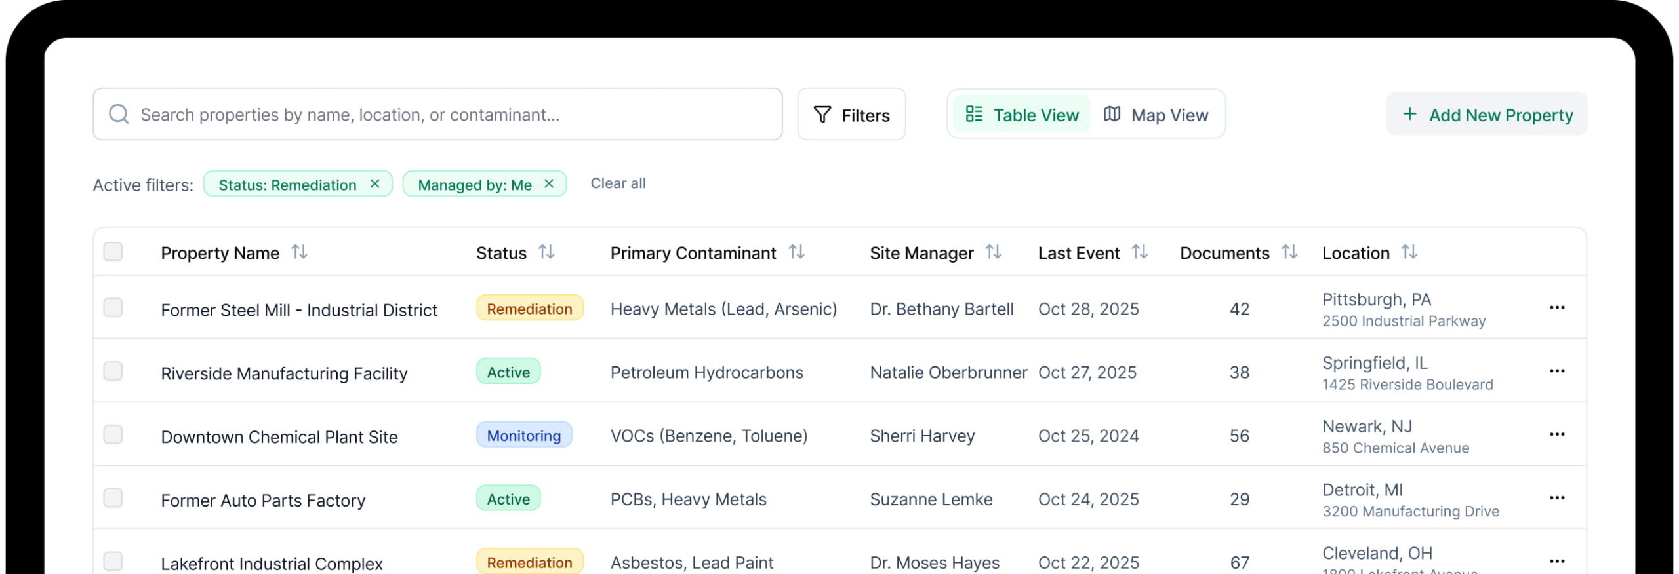Screen dimensions: 1679x574
Task: Remove the Status: Remediation filter chip
Action: tap(374, 184)
